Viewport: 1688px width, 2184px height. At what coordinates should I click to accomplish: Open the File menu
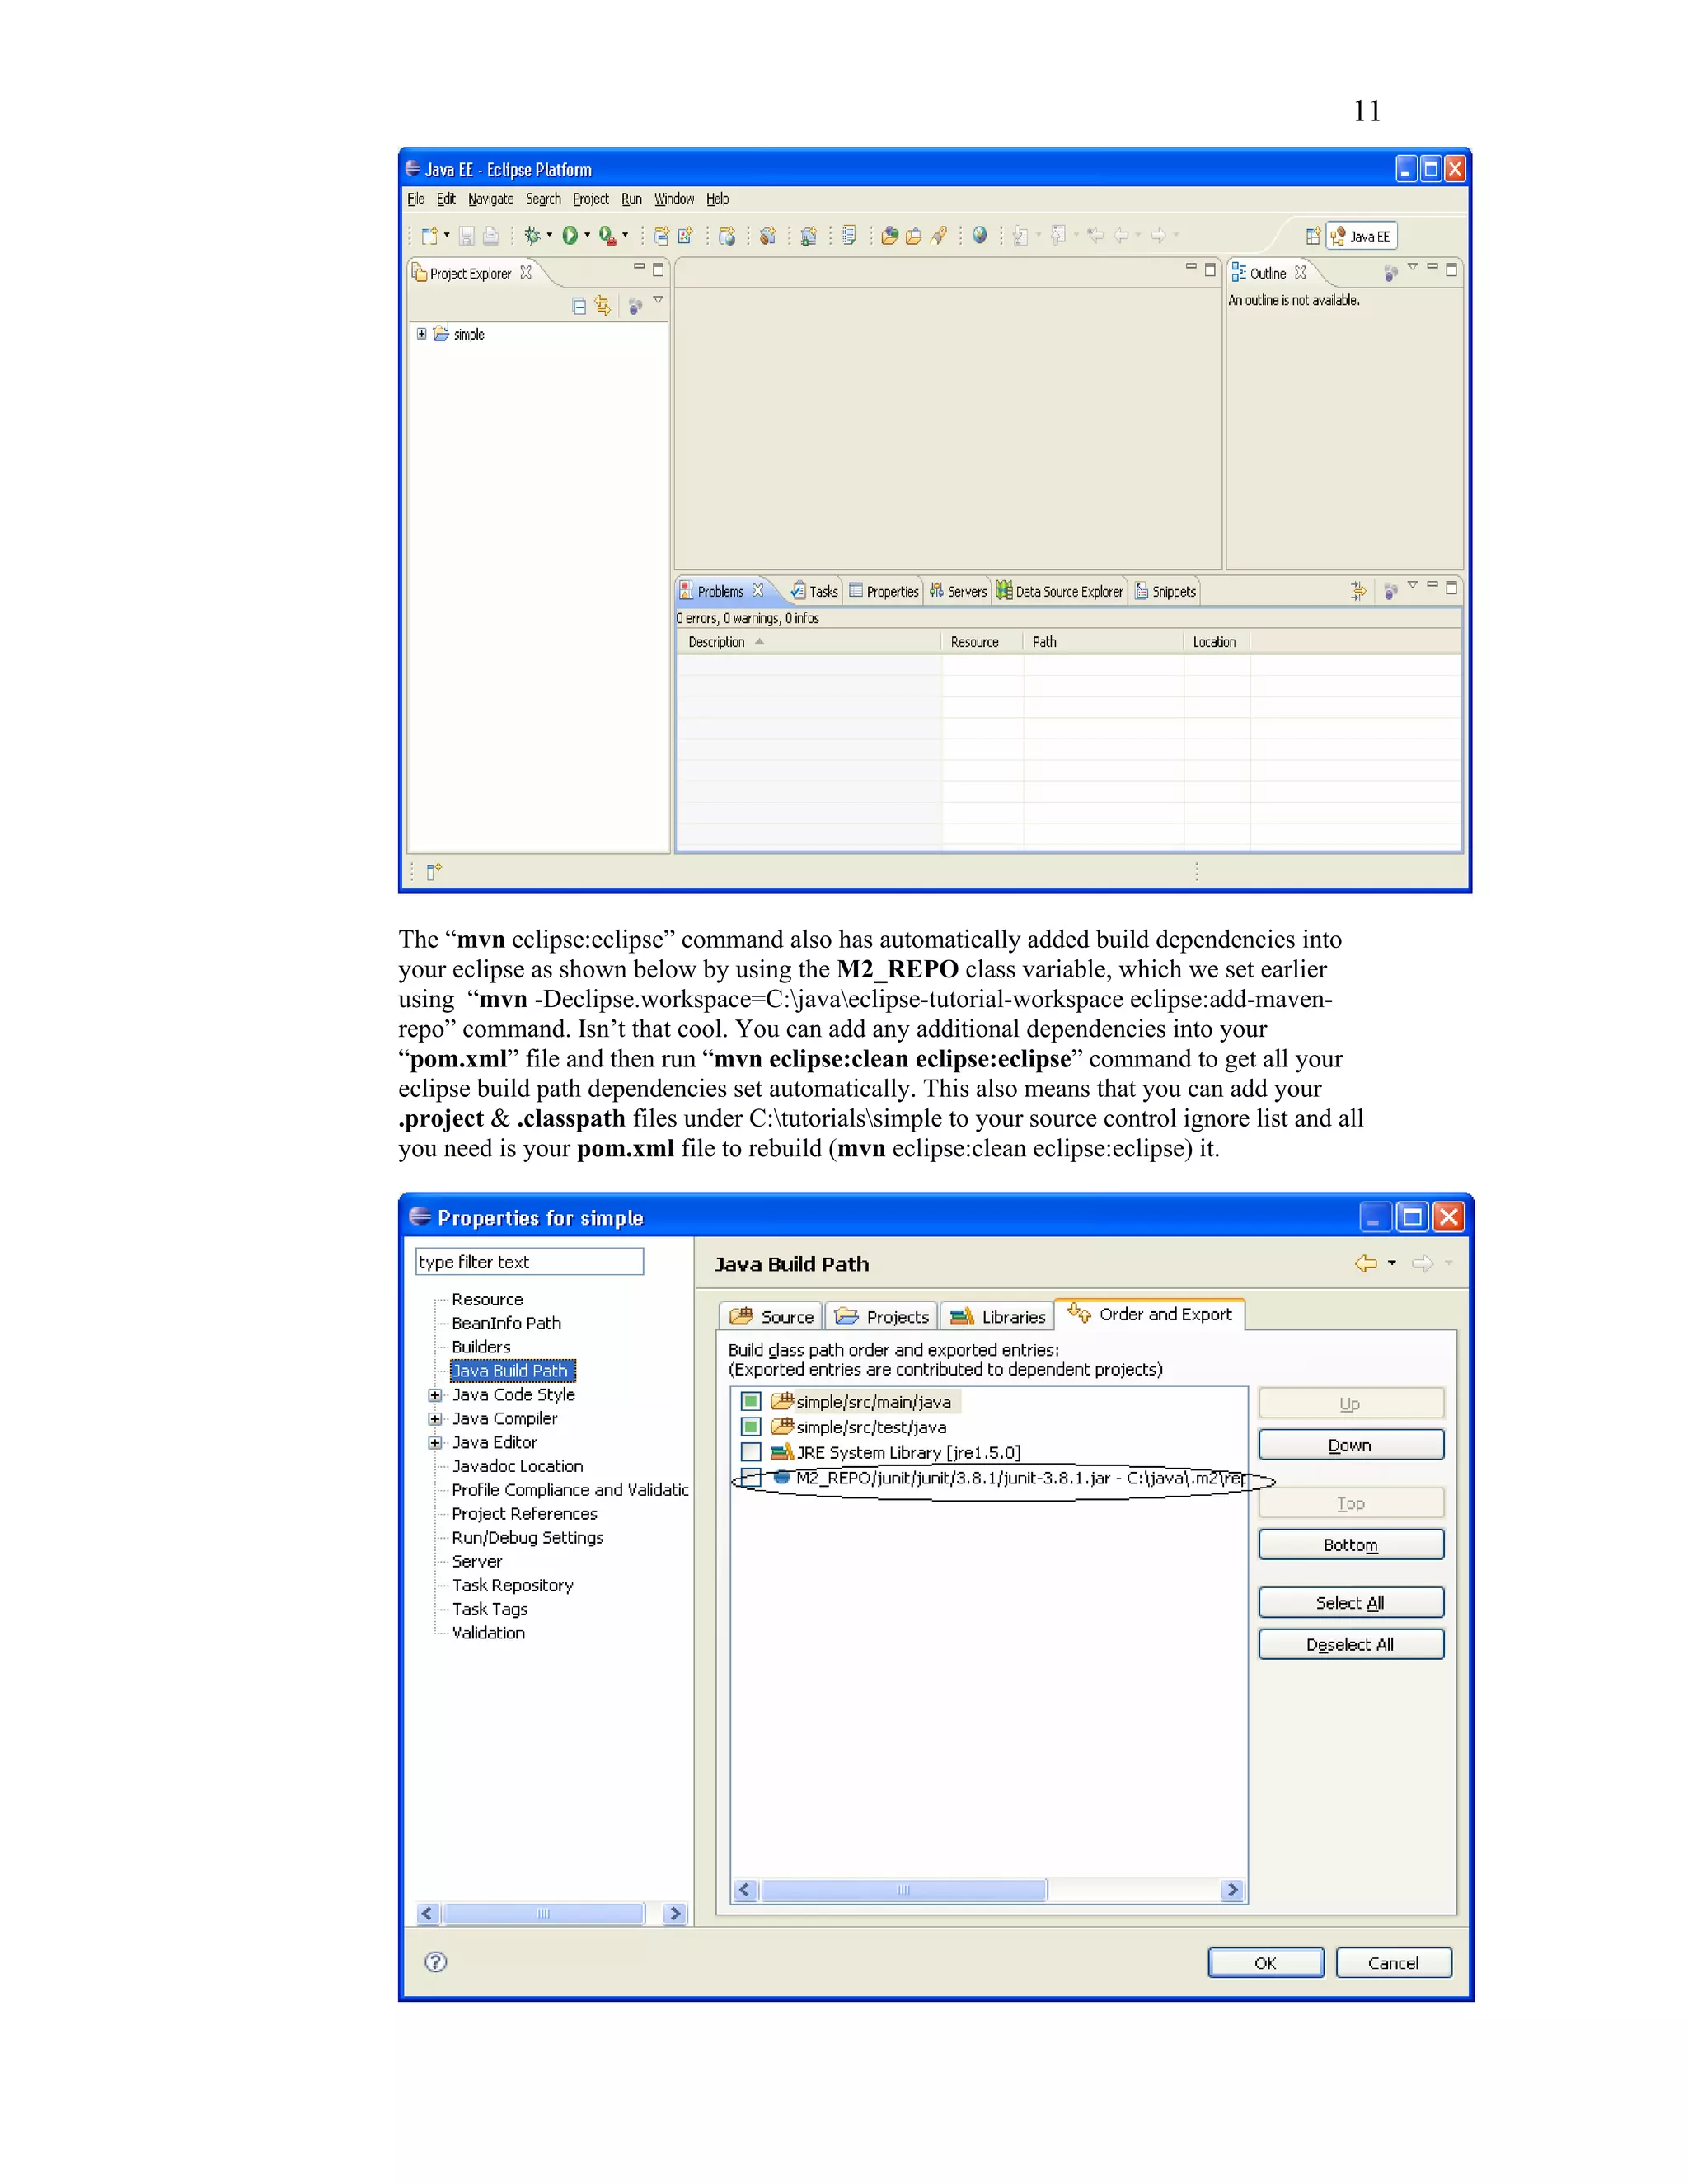point(416,199)
